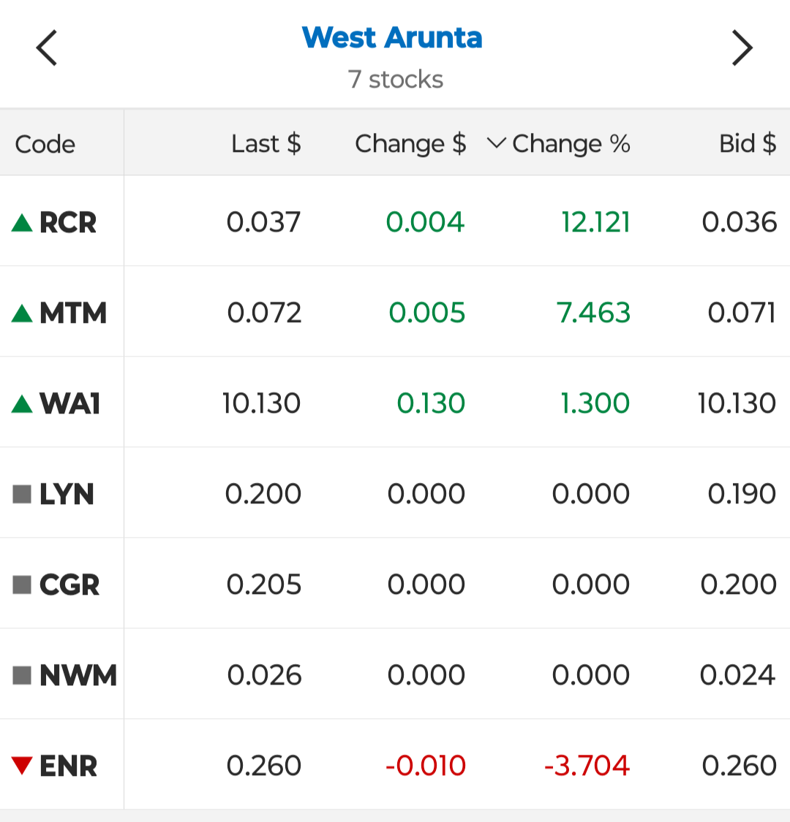Open the WA1 stock code
The height and width of the screenshot is (822, 790).
click(x=69, y=404)
